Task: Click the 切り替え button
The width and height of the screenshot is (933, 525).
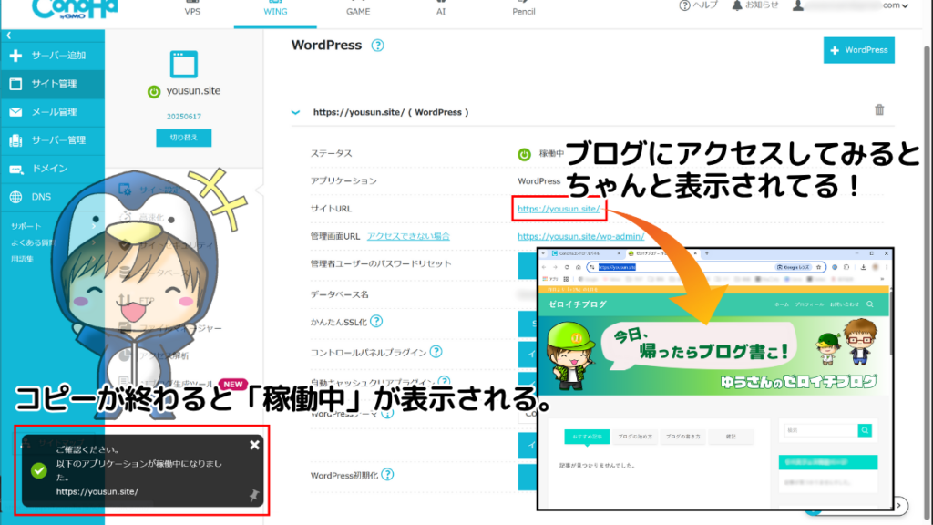Action: click(184, 138)
